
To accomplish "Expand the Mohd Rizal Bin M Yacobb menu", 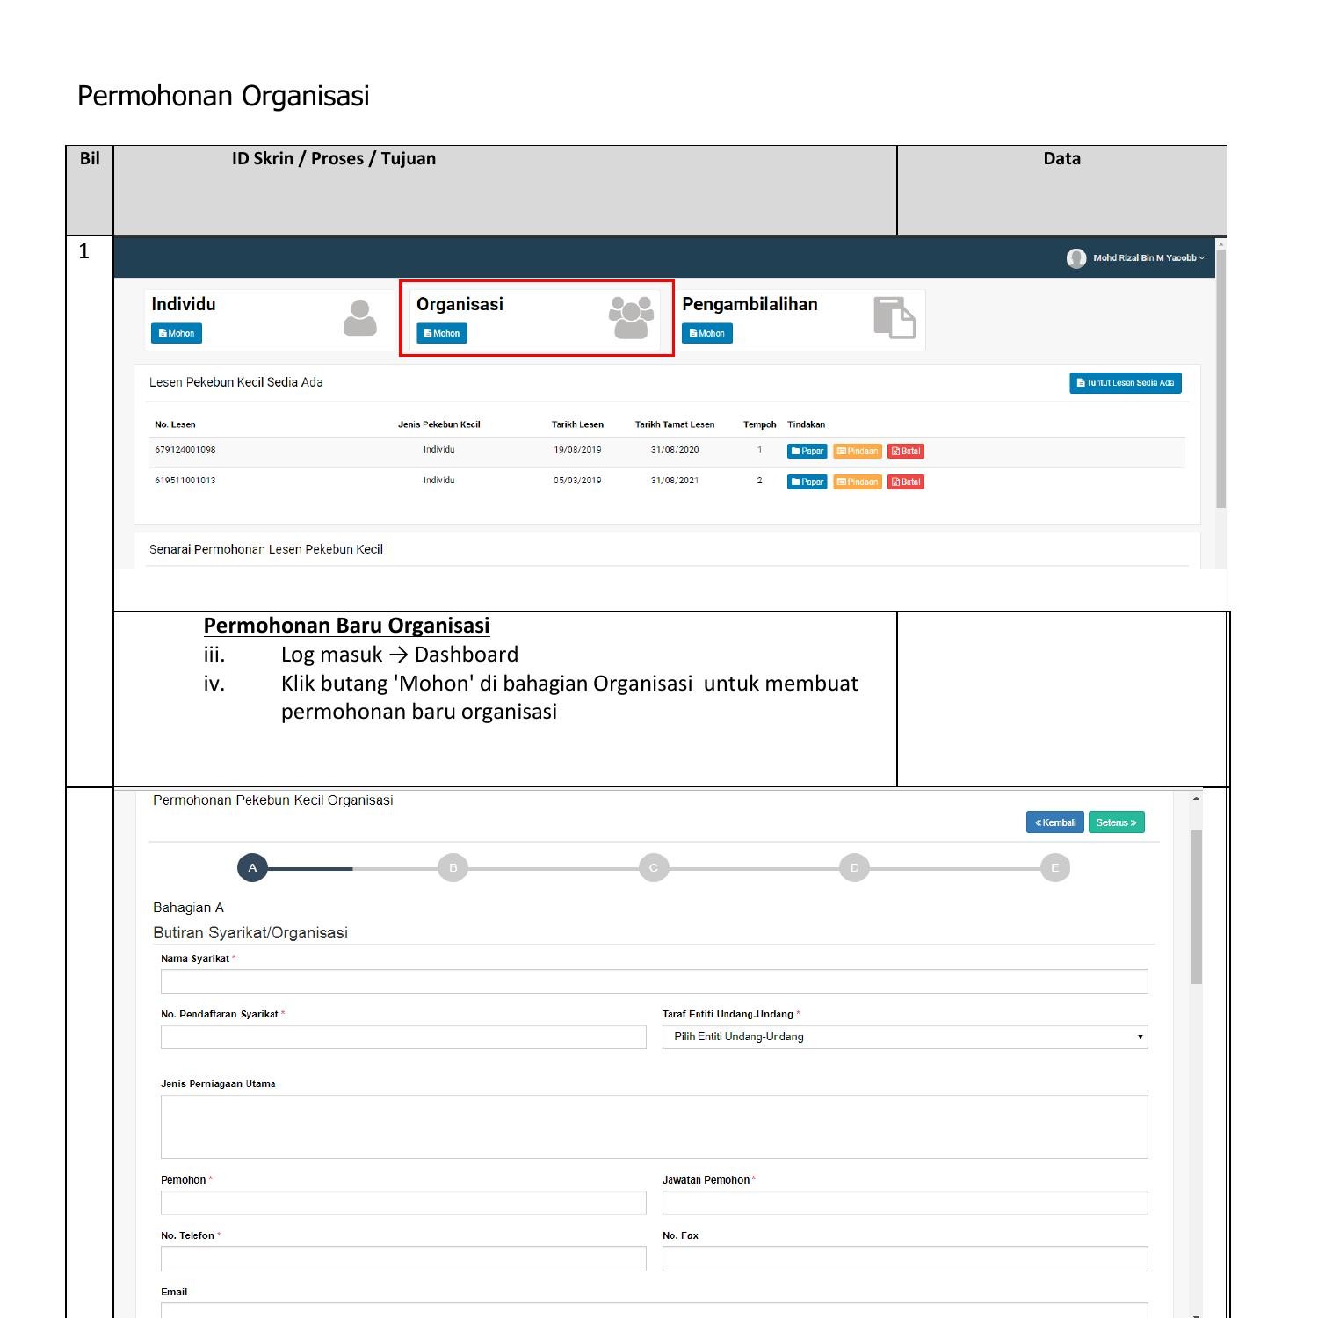I will [1144, 257].
